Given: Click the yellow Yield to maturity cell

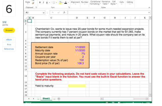Looking at the screenshot, I should pyautogui.click(x=77, y=86).
